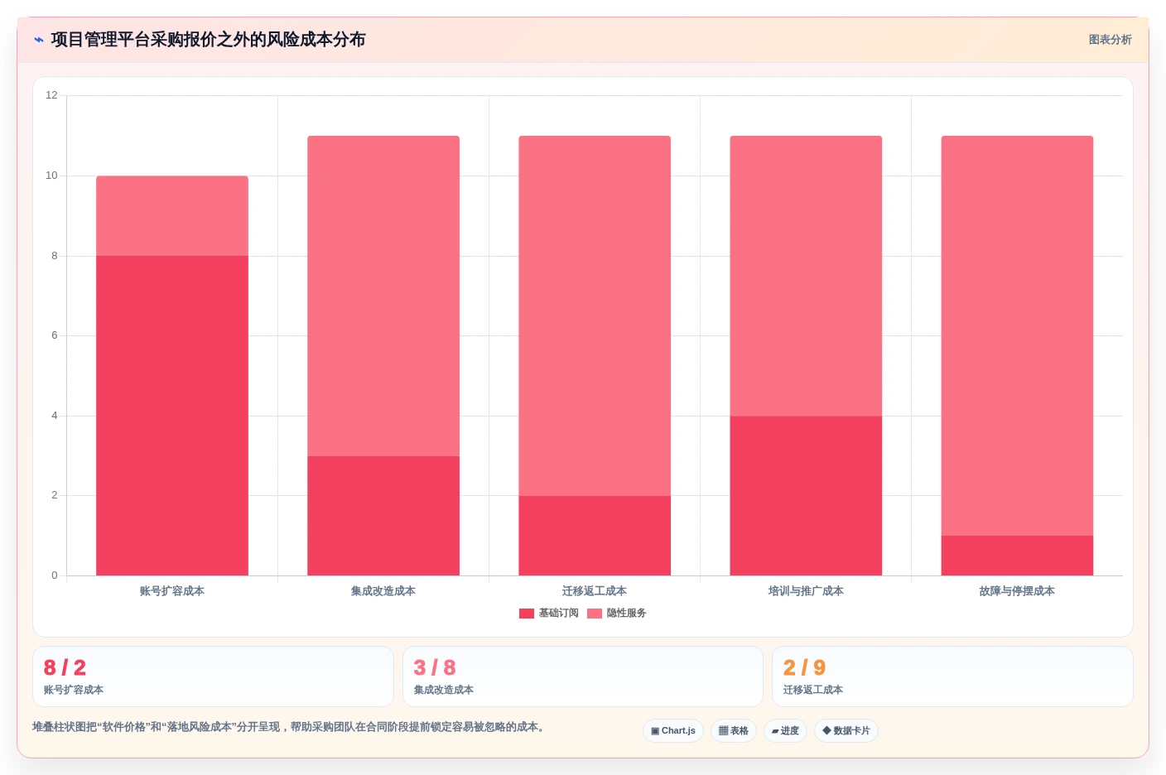Click the y-axis value 2

(55, 495)
